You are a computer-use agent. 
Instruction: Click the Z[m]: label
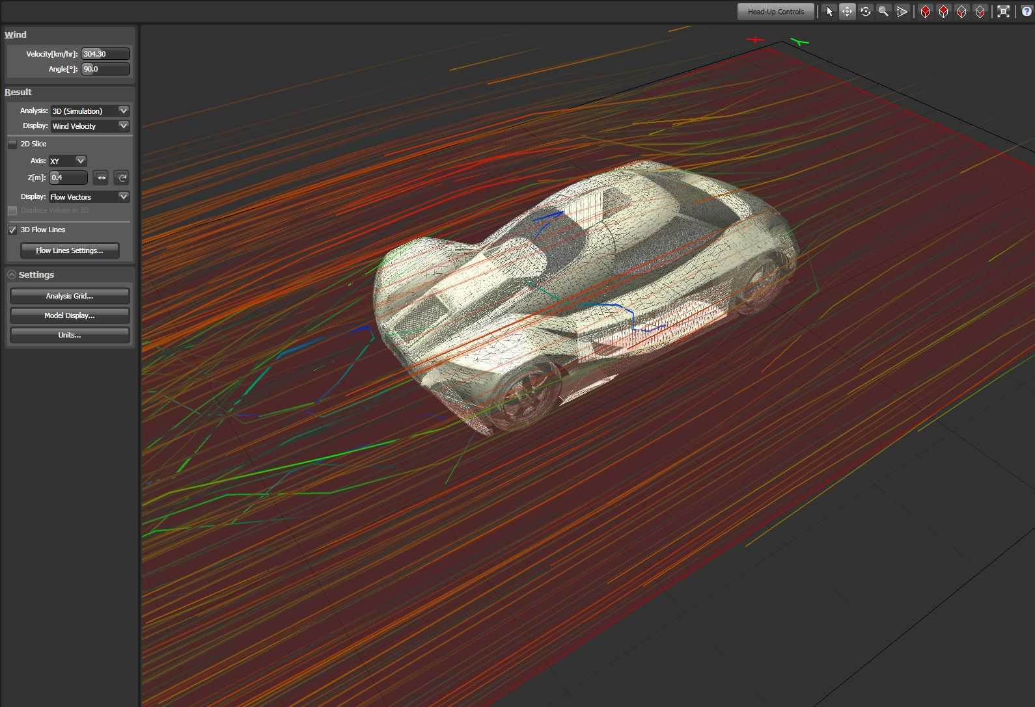pos(37,178)
